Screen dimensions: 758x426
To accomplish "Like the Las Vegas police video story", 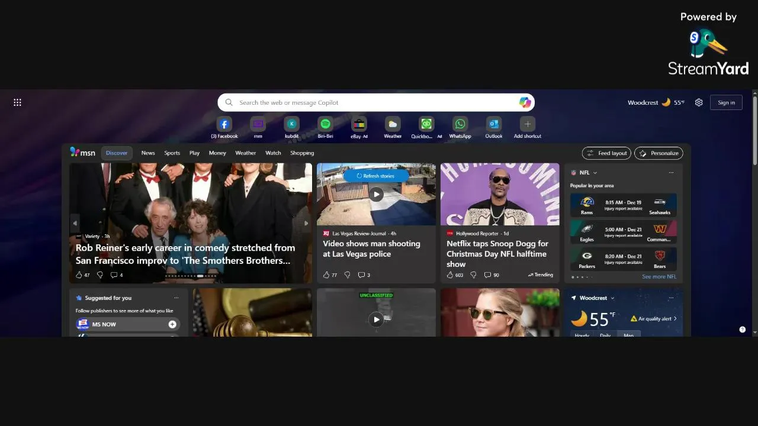I will pyautogui.click(x=326, y=275).
